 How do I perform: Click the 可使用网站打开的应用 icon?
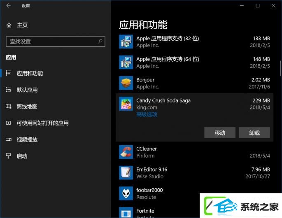[8, 123]
